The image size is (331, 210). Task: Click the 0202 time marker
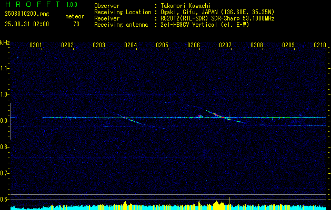click(67, 45)
